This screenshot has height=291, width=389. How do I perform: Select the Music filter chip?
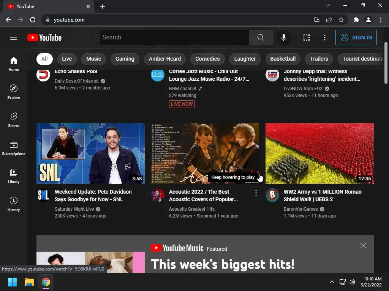click(93, 59)
